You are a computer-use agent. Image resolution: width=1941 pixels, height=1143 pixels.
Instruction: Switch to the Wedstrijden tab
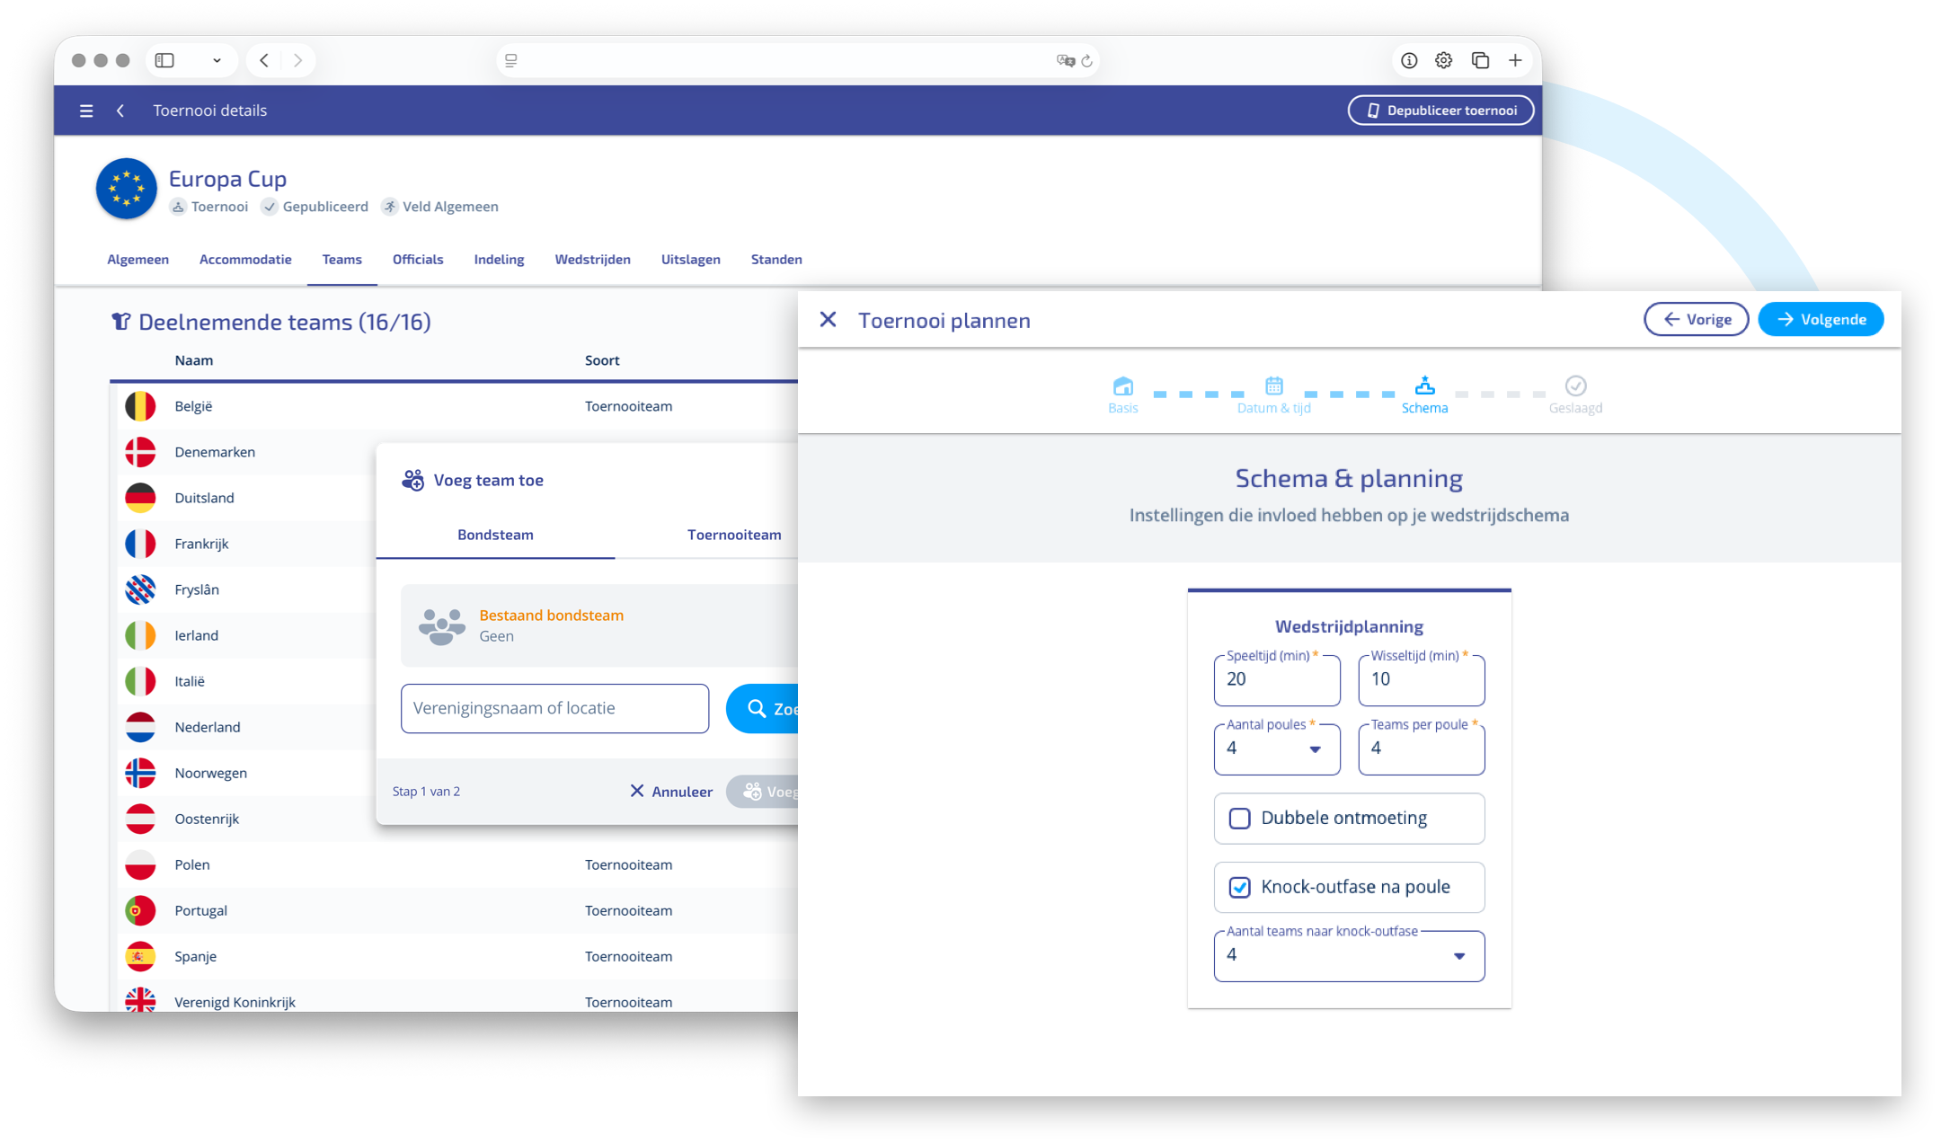click(592, 260)
